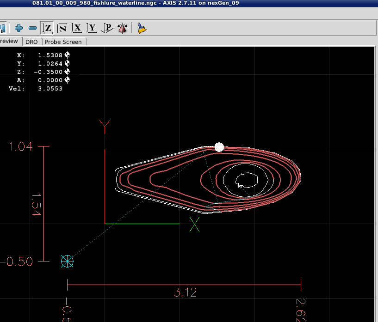Click the 1.54 height dimension label
The height and width of the screenshot is (322, 378).
(36, 205)
